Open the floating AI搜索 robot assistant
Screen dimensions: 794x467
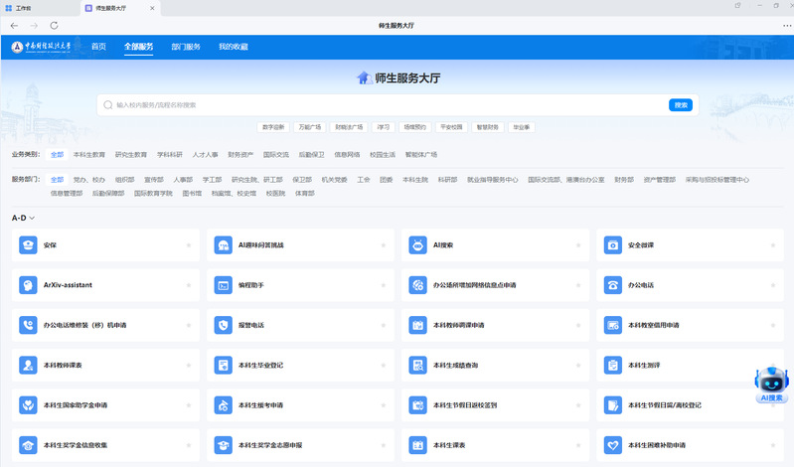click(x=771, y=384)
